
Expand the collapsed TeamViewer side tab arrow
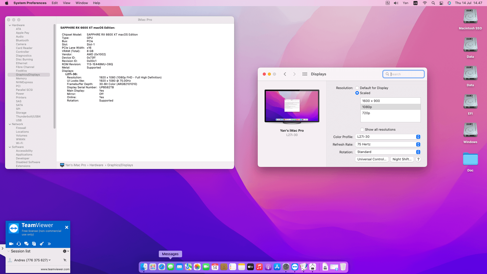(x=2, y=248)
